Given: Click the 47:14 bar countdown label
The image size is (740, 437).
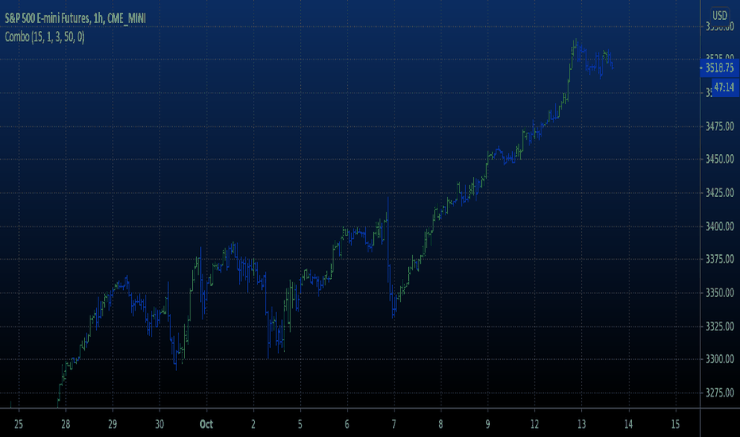Looking at the screenshot, I should coord(724,87).
